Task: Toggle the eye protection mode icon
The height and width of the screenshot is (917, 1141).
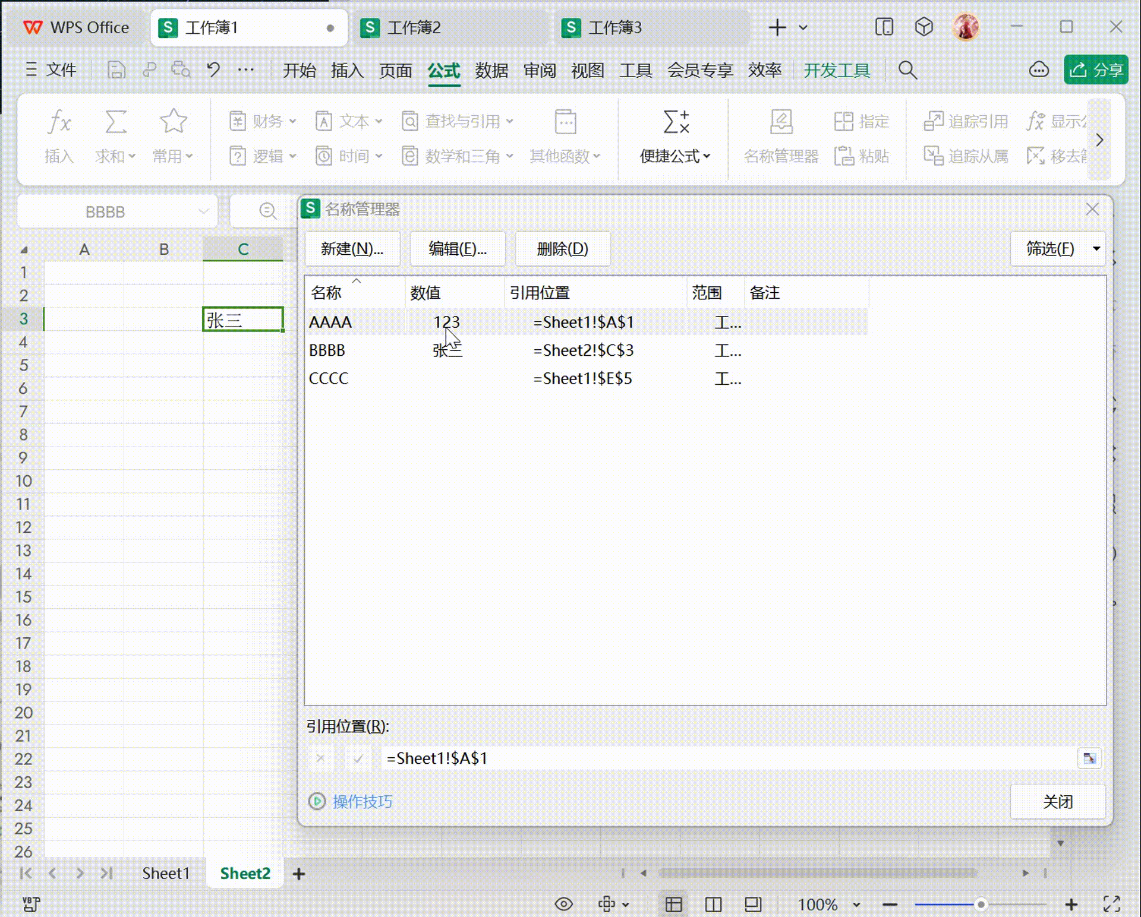Action: tap(563, 904)
